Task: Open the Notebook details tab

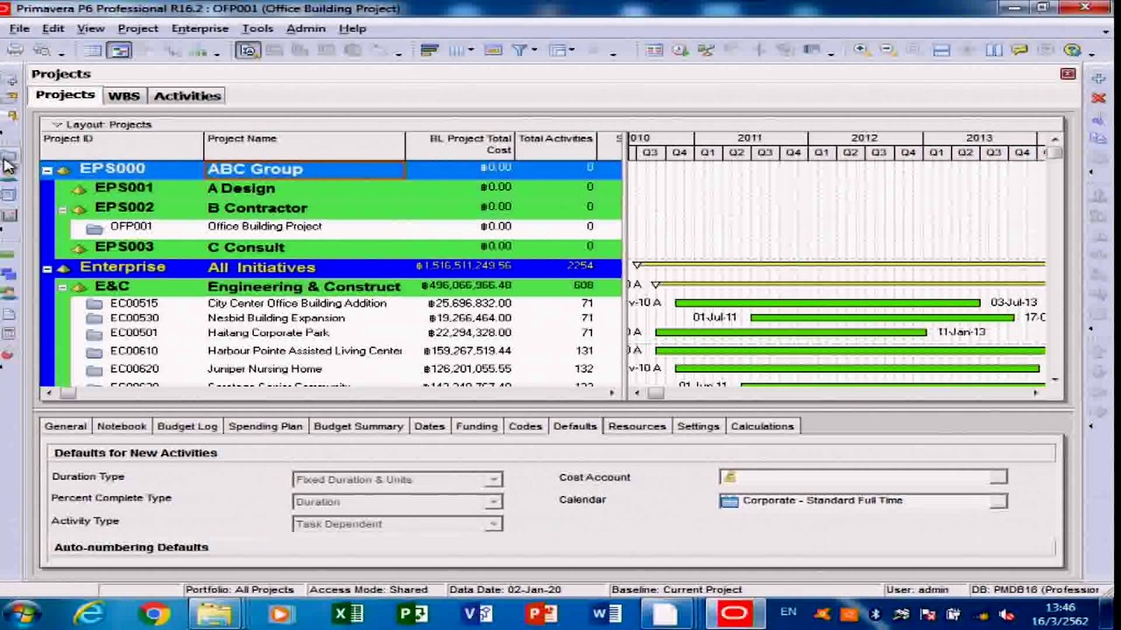Action: (122, 426)
